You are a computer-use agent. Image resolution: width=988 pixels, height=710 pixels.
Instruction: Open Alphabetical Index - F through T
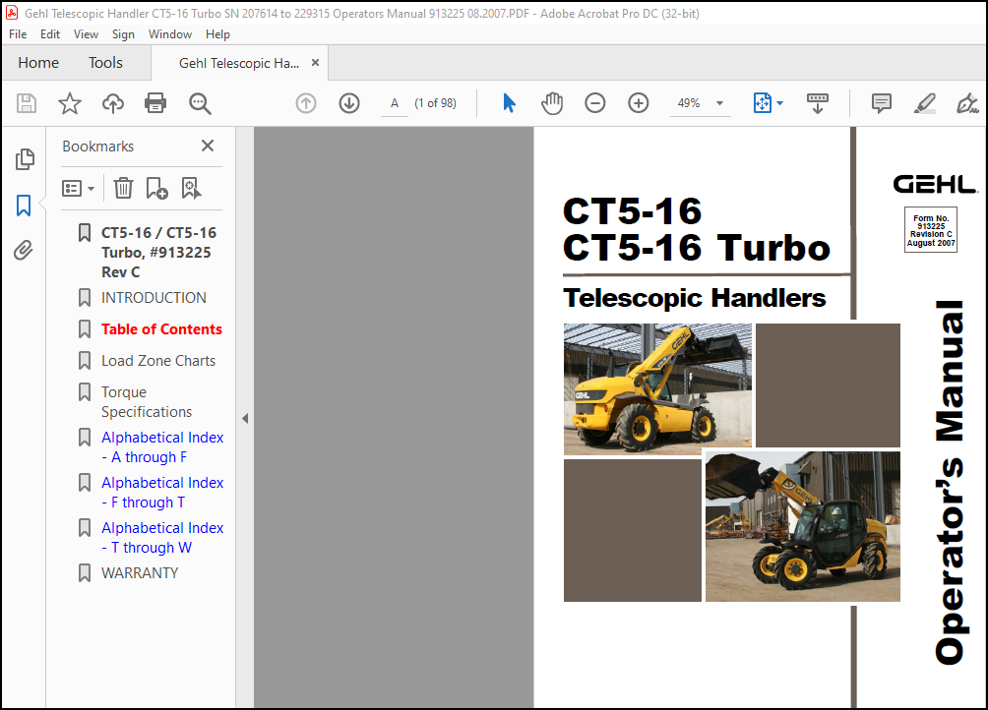pyautogui.click(x=162, y=493)
